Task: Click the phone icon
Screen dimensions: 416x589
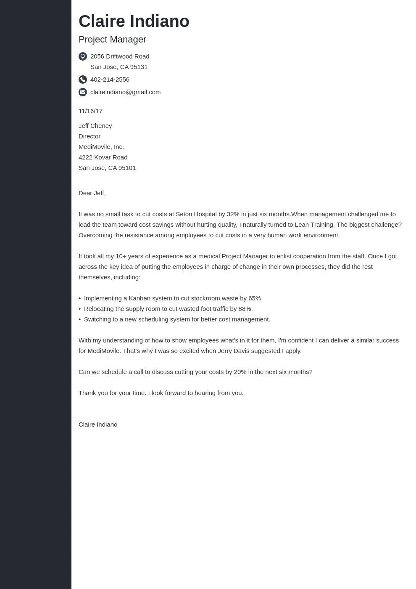Action: [83, 80]
